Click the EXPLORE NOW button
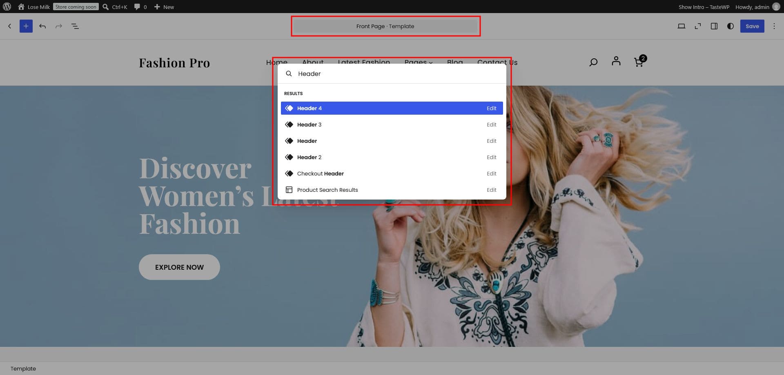The height and width of the screenshot is (375, 784). (x=179, y=267)
